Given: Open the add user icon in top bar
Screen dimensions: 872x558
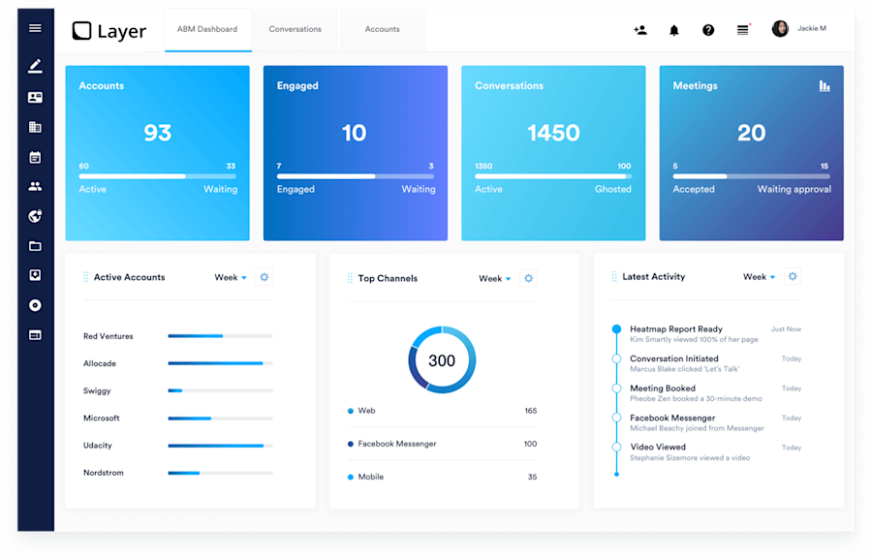Looking at the screenshot, I should pyautogui.click(x=640, y=30).
